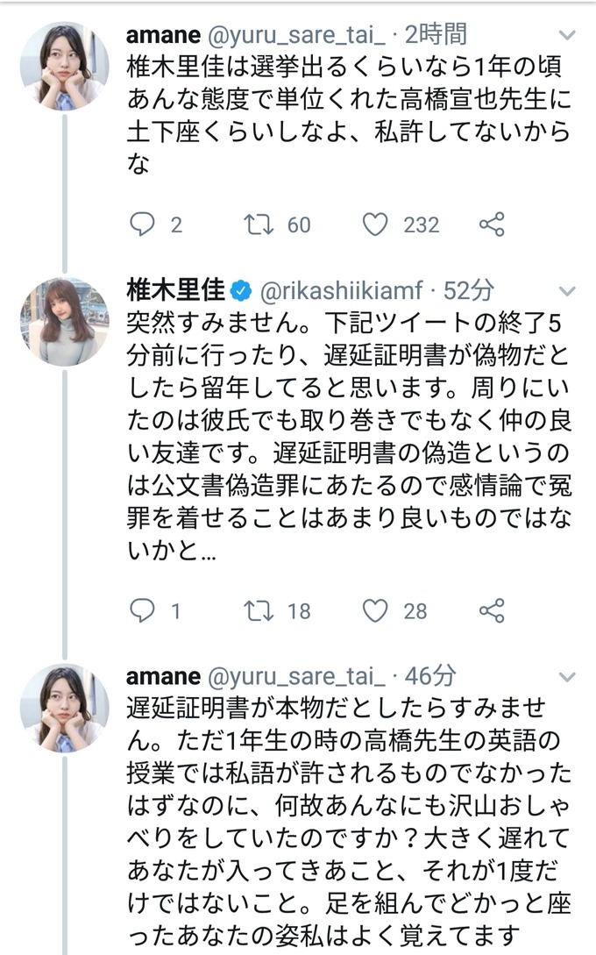Reply to amane's first tweet
This screenshot has width=596, height=955.
(x=142, y=225)
